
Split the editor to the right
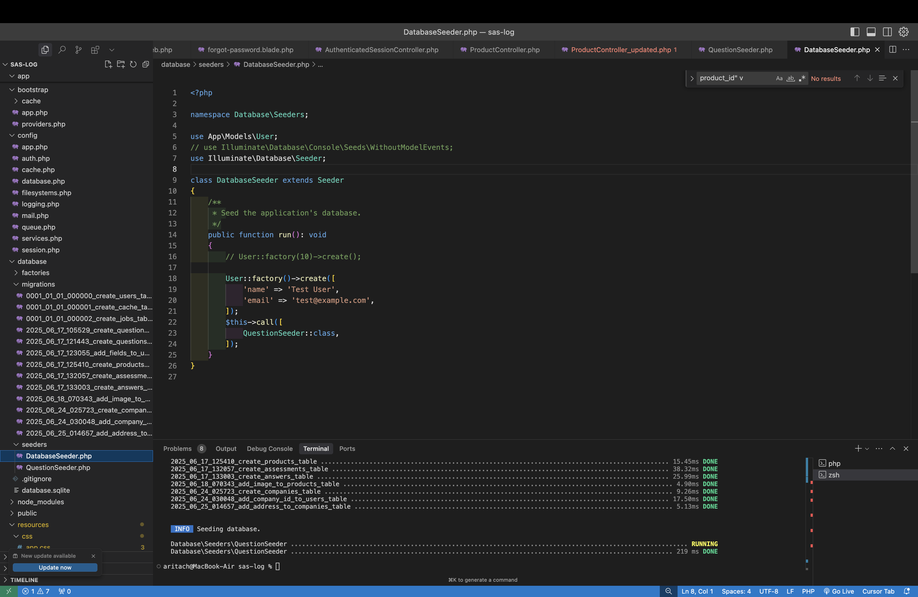(x=892, y=50)
